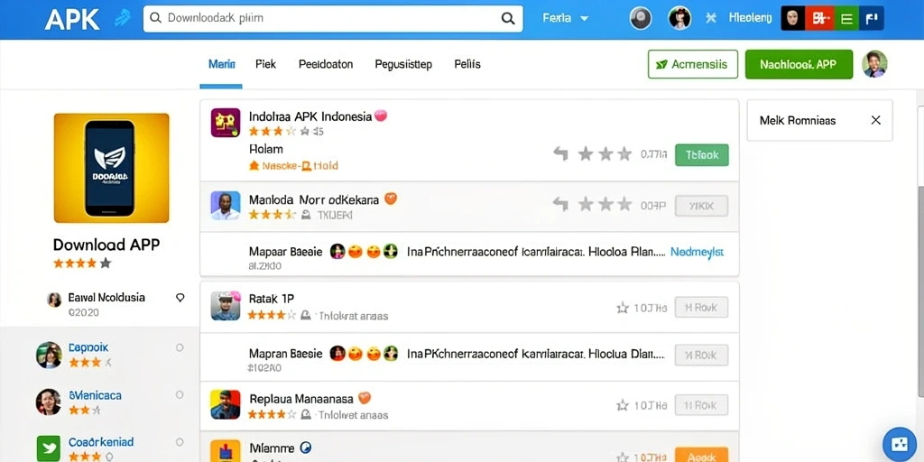The height and width of the screenshot is (462, 924).
Task: Click the gray button in Ratak 1P row
Action: [701, 307]
